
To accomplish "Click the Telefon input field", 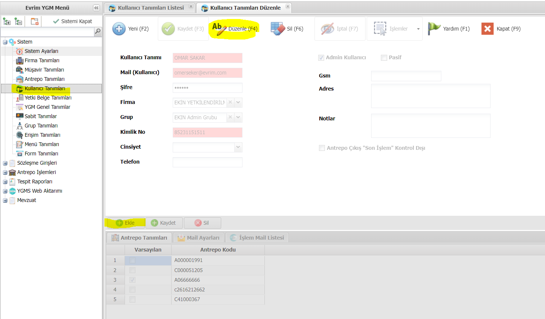I will coord(207,162).
